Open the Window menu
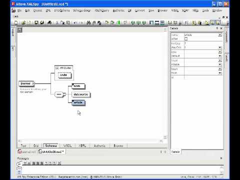This screenshot has height=180, width=240. (x=217, y=10)
